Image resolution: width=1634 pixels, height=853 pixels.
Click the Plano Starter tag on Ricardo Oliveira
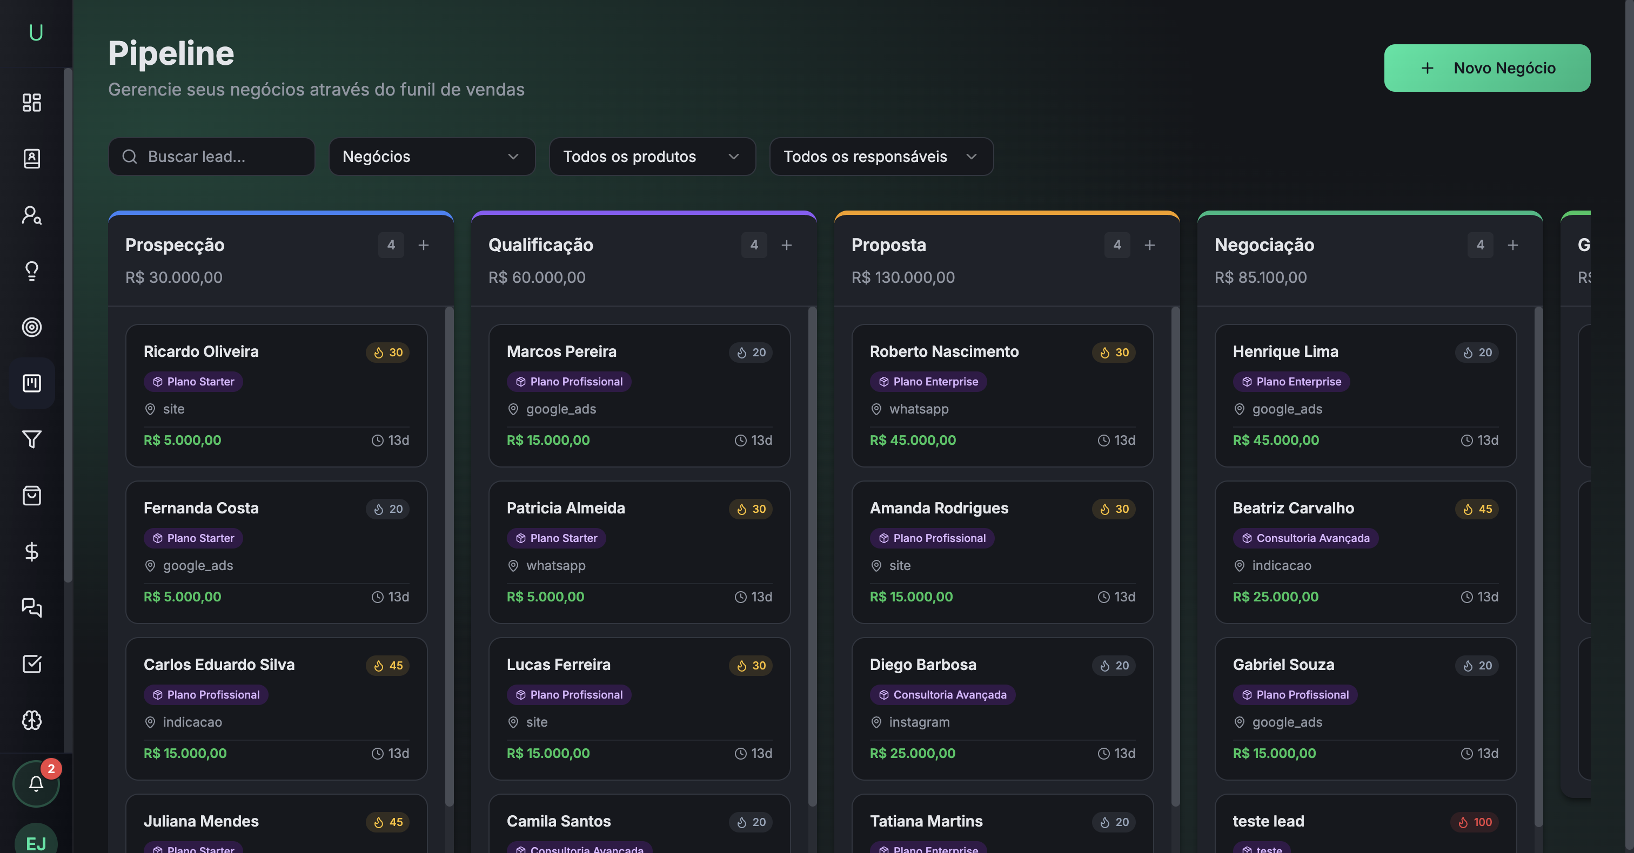pyautogui.click(x=193, y=382)
